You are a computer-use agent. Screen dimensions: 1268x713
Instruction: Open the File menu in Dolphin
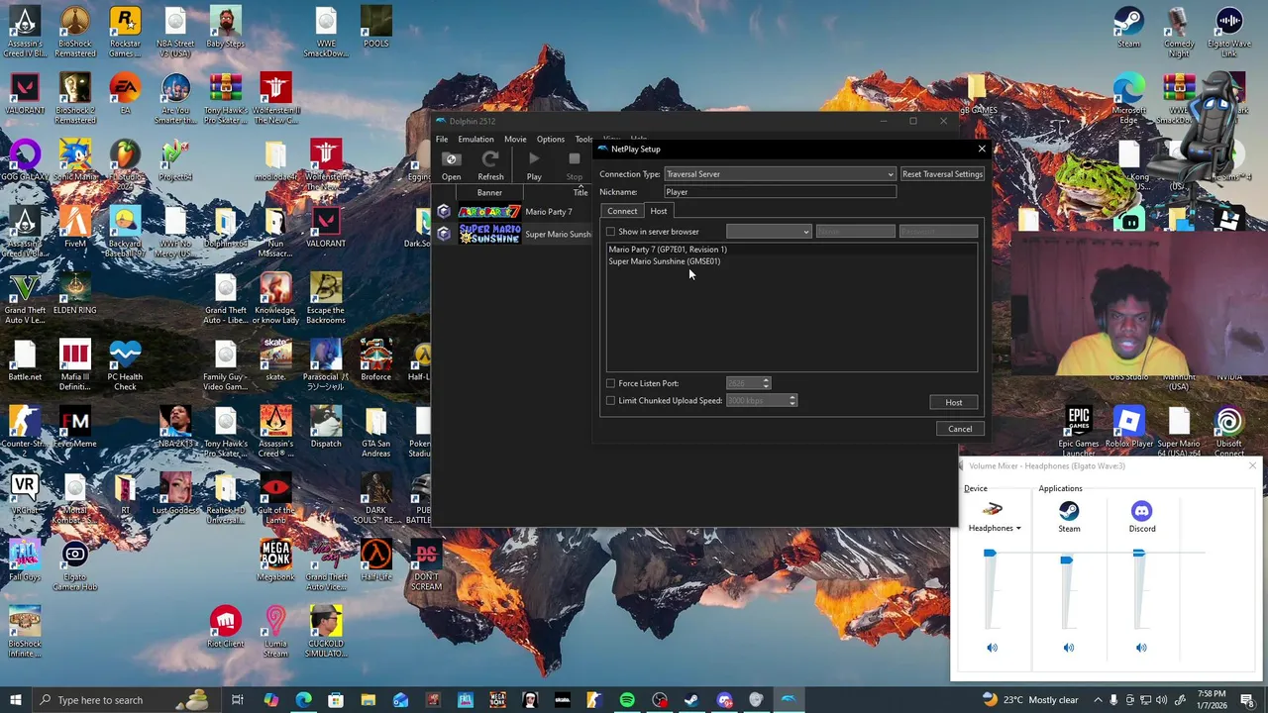point(442,139)
